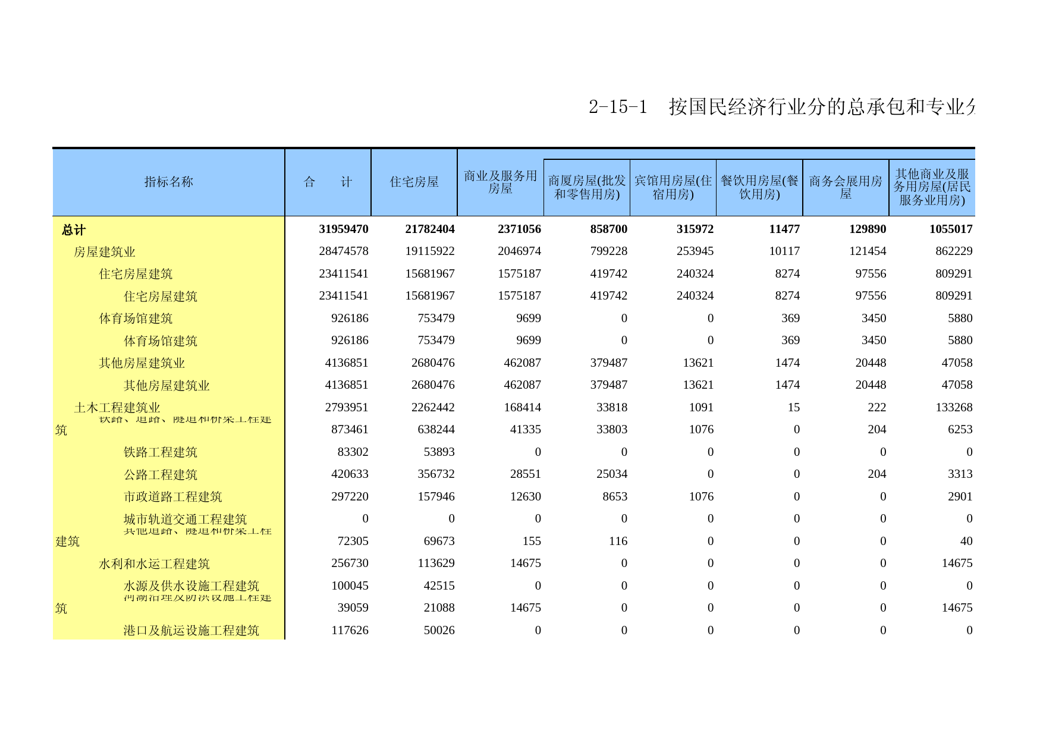
Task: Click the 指标名称 header cell
Action: coord(169,182)
